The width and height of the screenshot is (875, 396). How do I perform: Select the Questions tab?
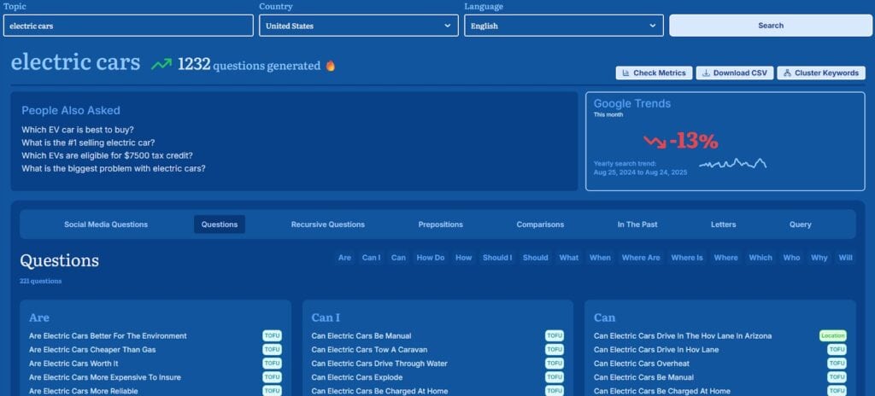click(220, 224)
